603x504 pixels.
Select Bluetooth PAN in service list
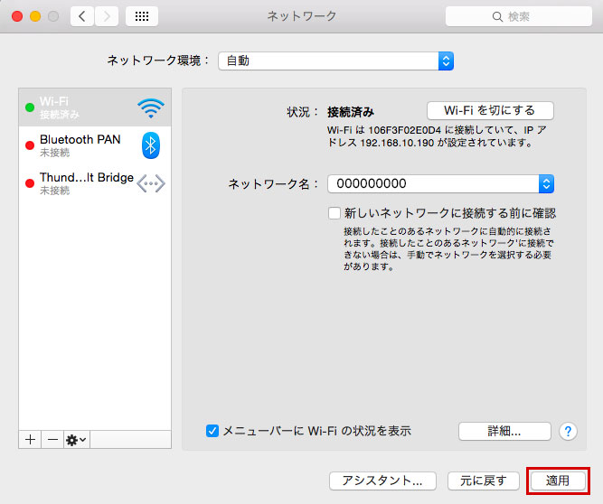[x=95, y=145]
